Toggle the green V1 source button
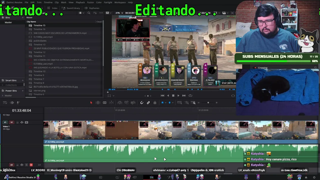 5,122
